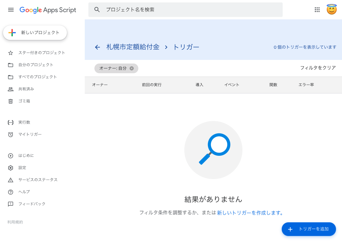The image size is (342, 242).
Task: Click the settings gear icon
Action: coord(11,168)
